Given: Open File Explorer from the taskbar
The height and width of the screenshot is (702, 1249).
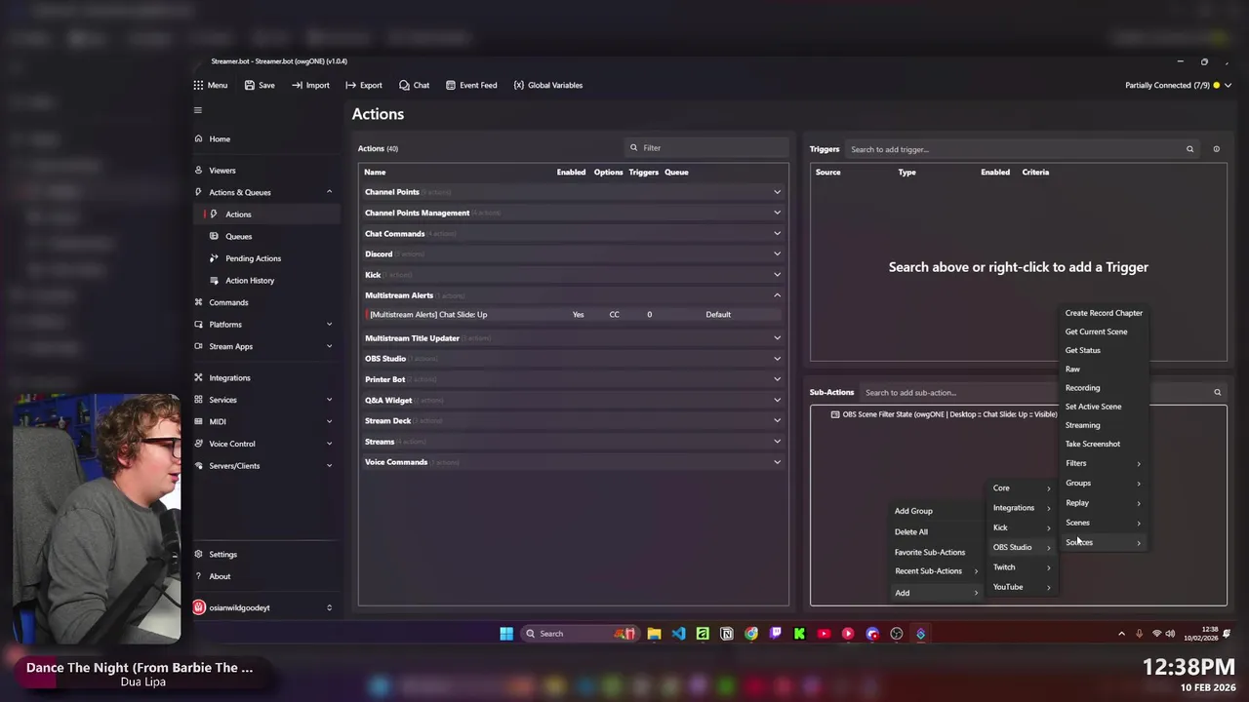Looking at the screenshot, I should pyautogui.click(x=654, y=634).
